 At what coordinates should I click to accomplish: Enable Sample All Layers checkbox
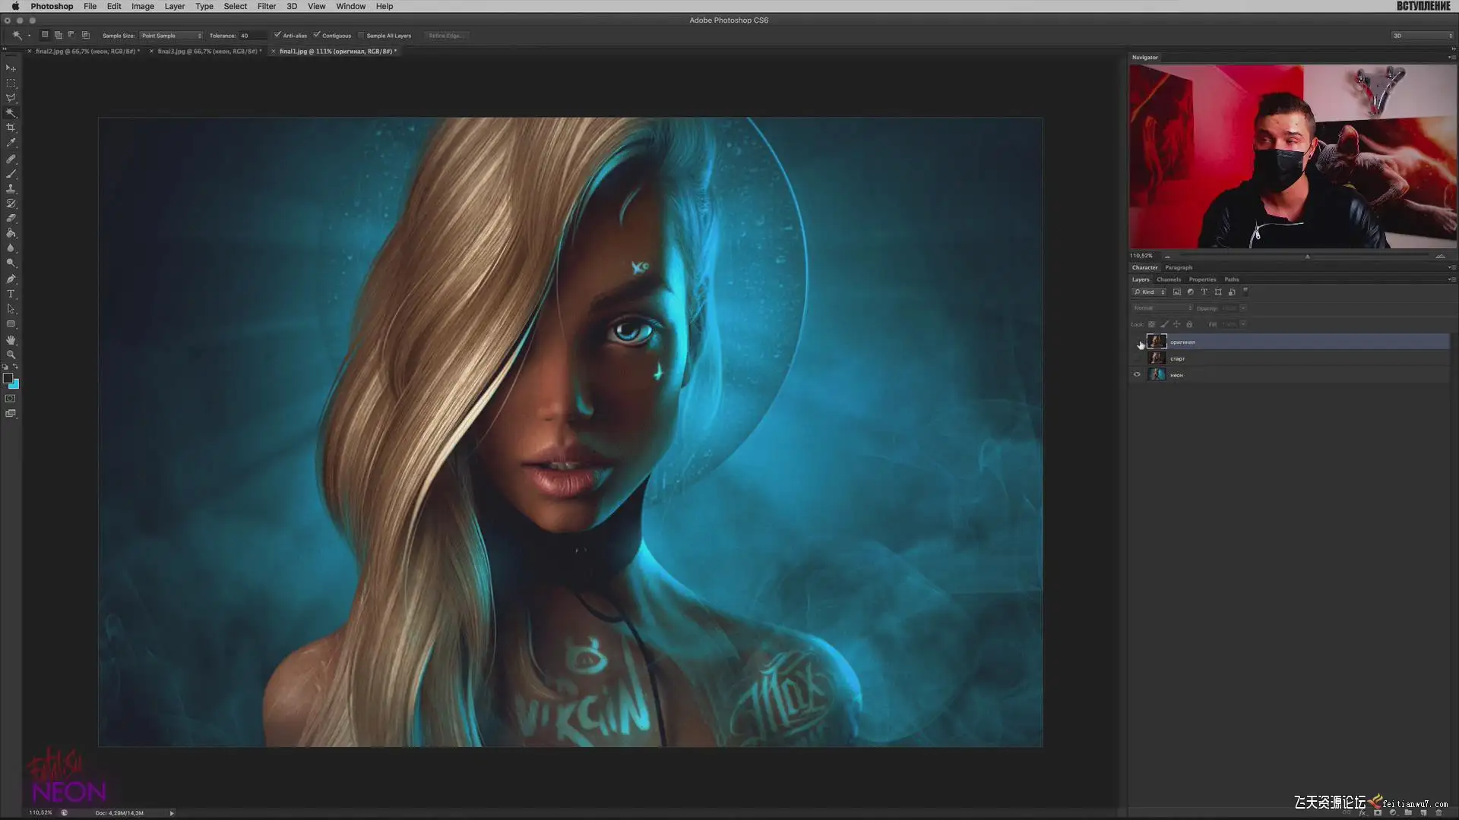(x=361, y=35)
